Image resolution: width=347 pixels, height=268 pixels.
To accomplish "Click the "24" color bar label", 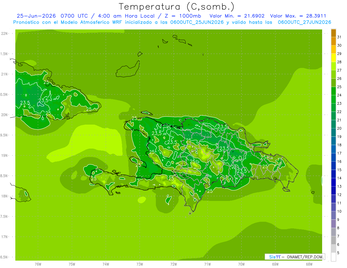I will [339, 95].
